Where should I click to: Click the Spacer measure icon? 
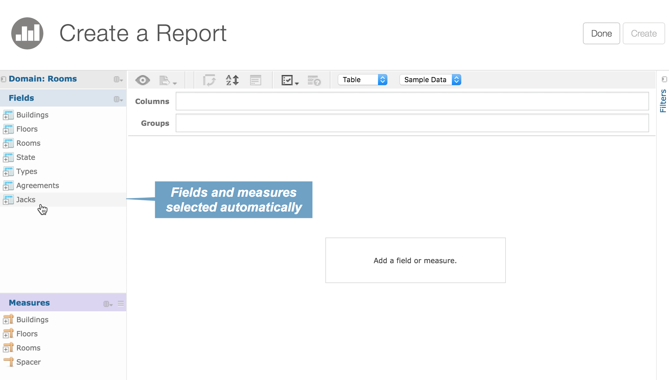8,362
